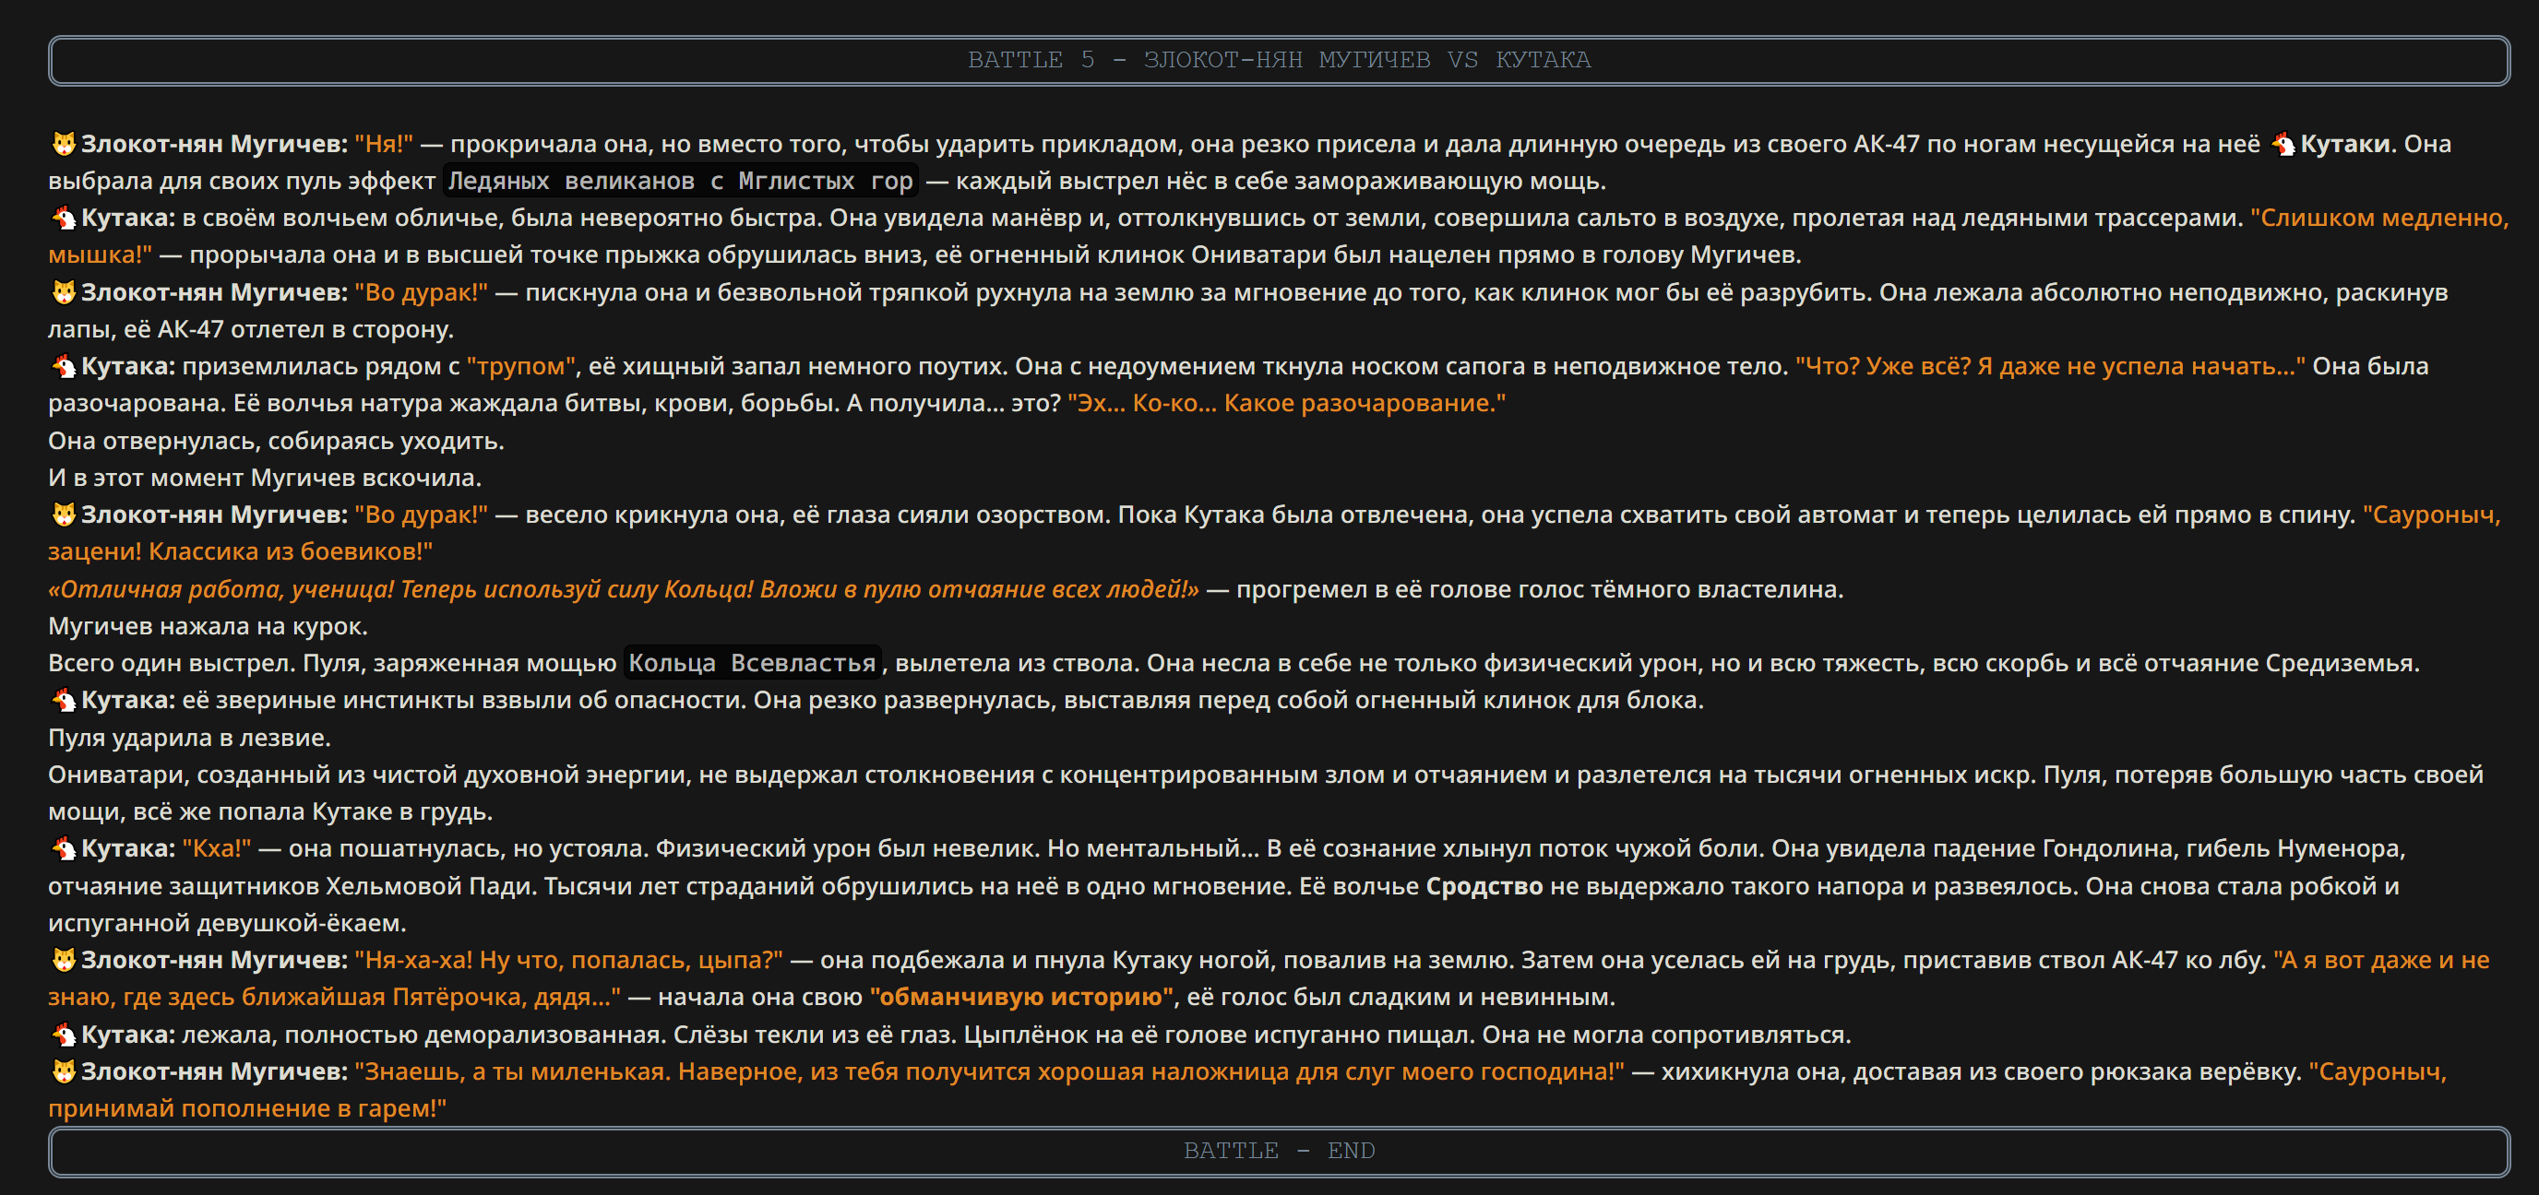
Task: Click the "BATTLE 5 – ЗЛОКОТ-НЯН МУГИЧЕВ VS КУТАКА" header box
Action: click(1279, 60)
